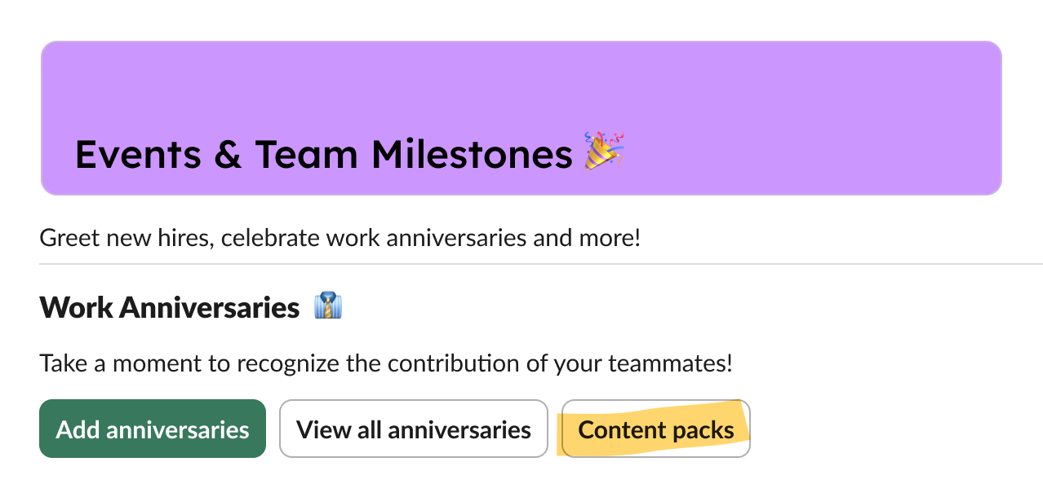Click View all anniversaries button label
1043x497 pixels.
click(x=413, y=429)
